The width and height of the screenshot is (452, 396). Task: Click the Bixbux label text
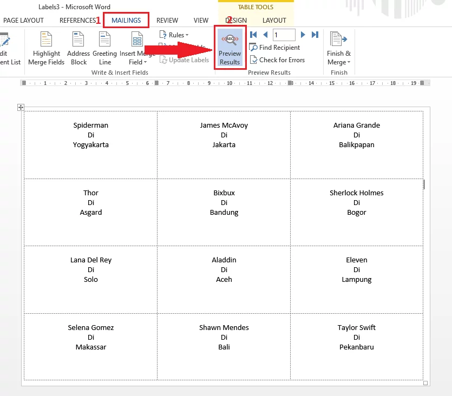[224, 193]
